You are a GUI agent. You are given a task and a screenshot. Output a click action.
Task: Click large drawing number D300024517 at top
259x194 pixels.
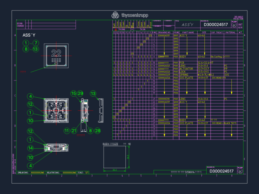point(215,25)
